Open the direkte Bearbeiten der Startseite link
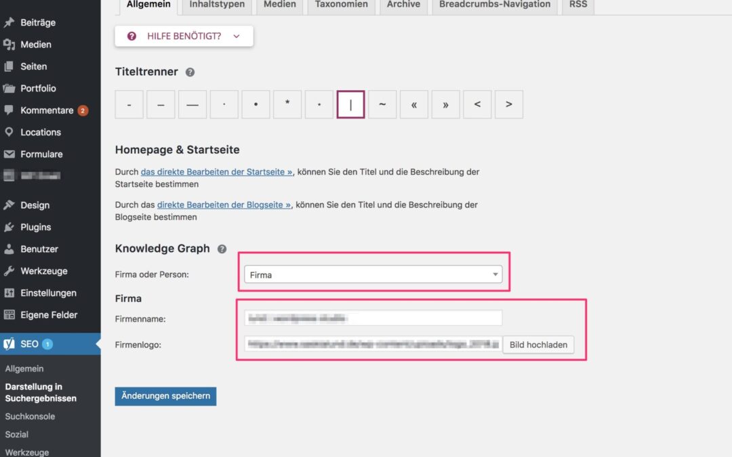Image resolution: width=732 pixels, height=457 pixels. (216, 172)
